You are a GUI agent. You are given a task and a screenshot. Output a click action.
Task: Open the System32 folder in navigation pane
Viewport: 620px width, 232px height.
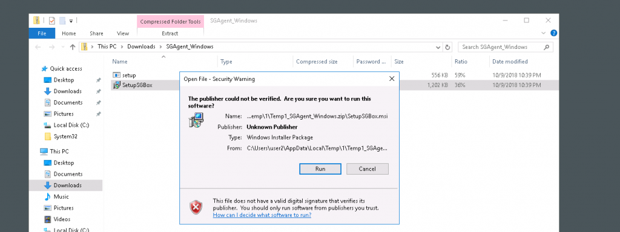click(65, 137)
